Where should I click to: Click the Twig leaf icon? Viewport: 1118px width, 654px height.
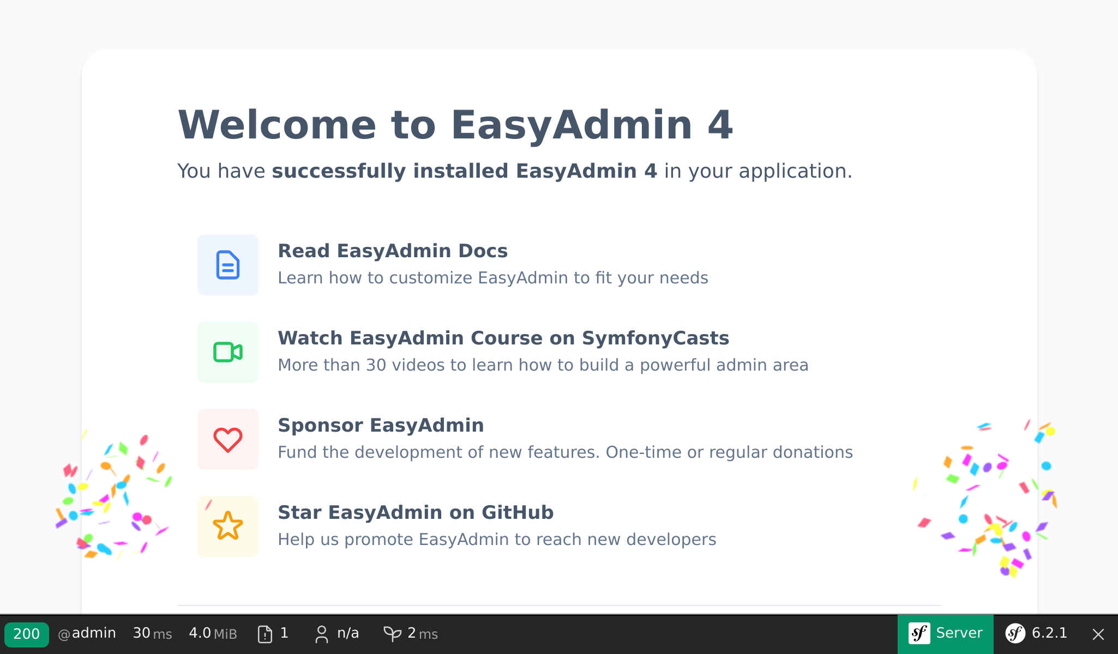click(393, 634)
